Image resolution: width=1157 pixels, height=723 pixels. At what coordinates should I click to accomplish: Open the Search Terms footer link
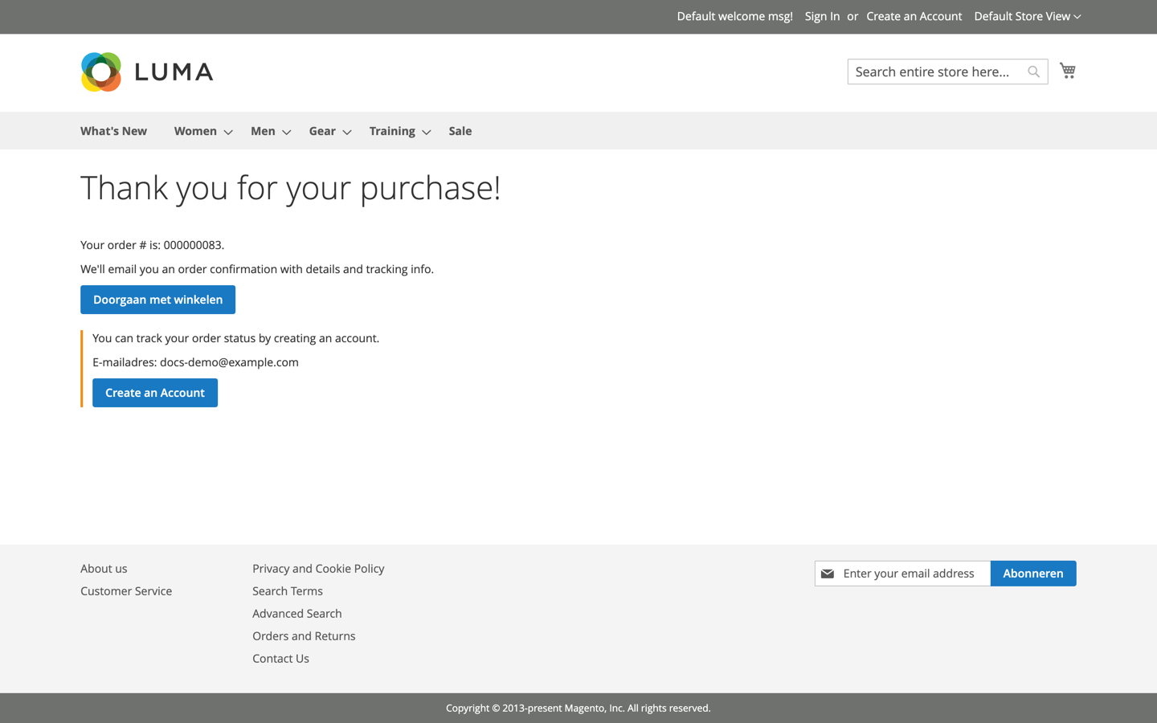[288, 591]
